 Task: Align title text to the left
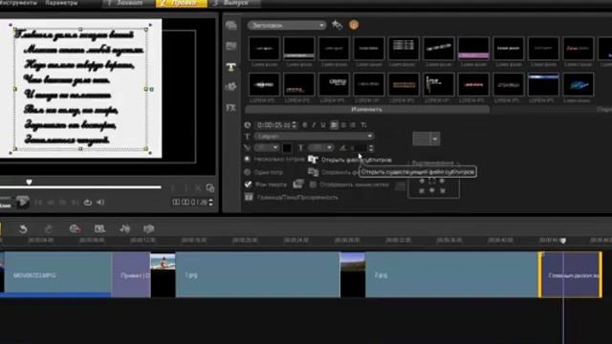[334, 125]
